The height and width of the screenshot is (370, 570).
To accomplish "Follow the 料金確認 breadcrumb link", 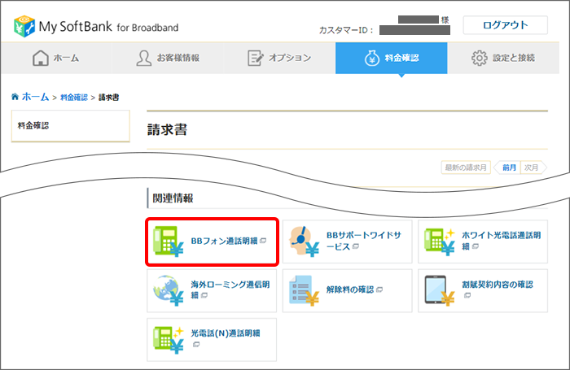I will [x=74, y=98].
